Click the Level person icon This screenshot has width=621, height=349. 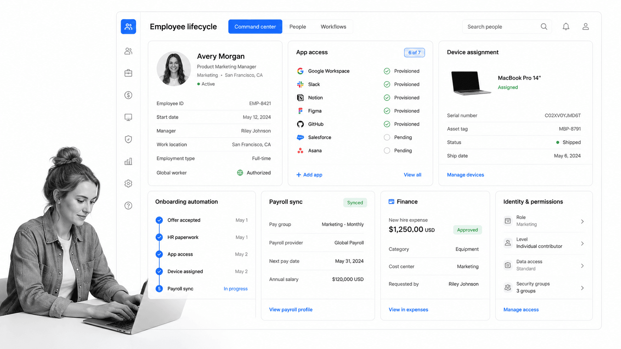click(508, 243)
